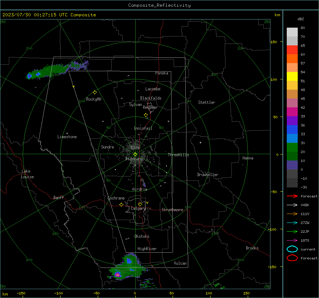This screenshot has height=298, width=319.
Task: Click the blue storm cell in the northwest echo band
Action: point(29,76)
